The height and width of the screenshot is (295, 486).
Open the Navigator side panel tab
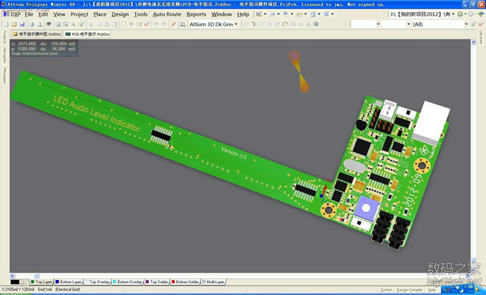(x=4, y=56)
